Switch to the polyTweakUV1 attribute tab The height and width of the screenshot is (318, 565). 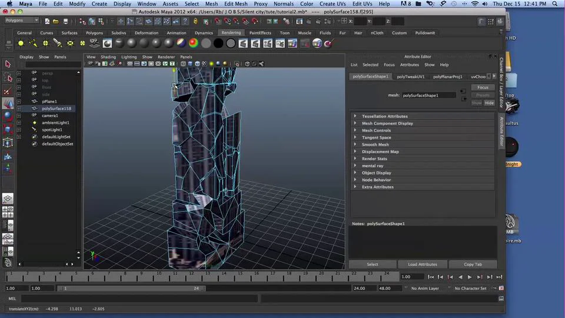point(410,77)
